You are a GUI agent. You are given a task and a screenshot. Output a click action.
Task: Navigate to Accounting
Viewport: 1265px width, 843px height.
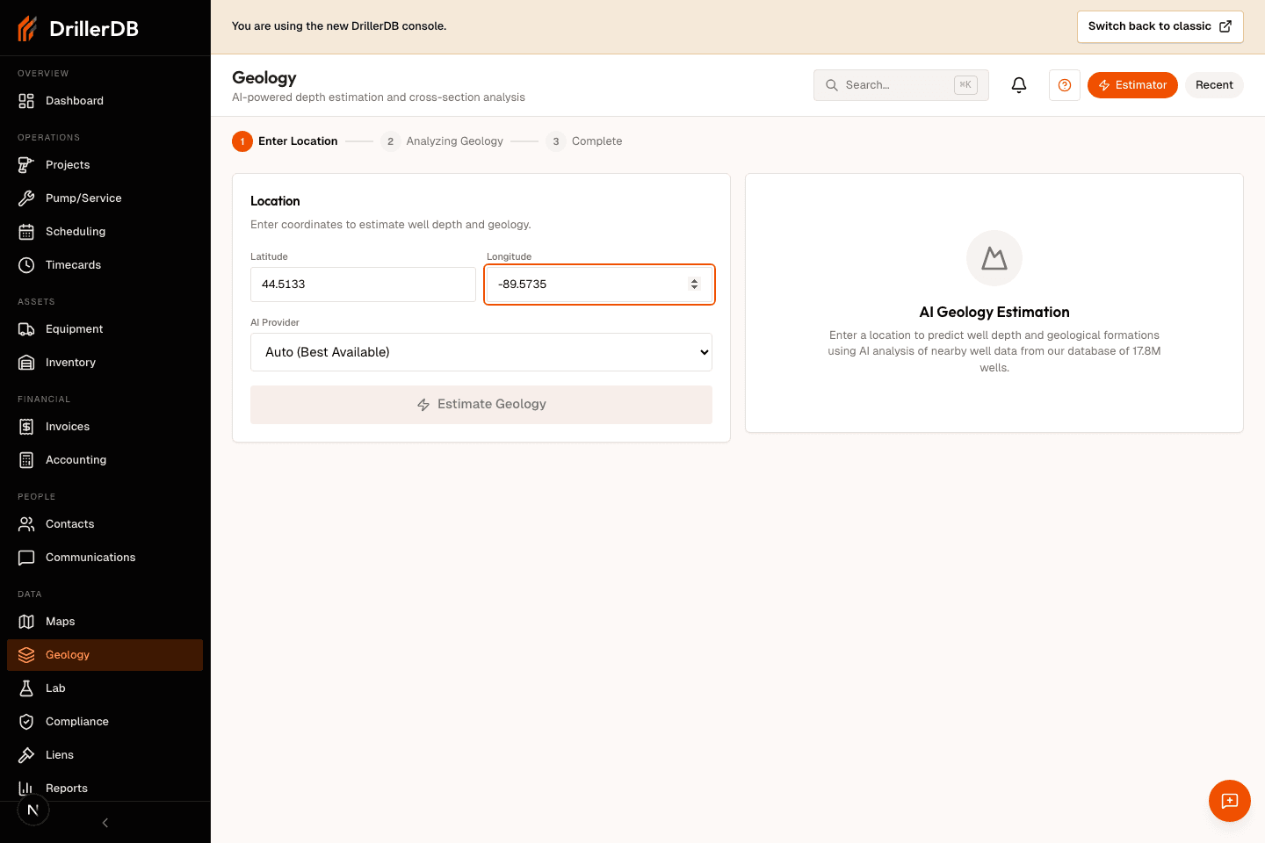pos(105,460)
